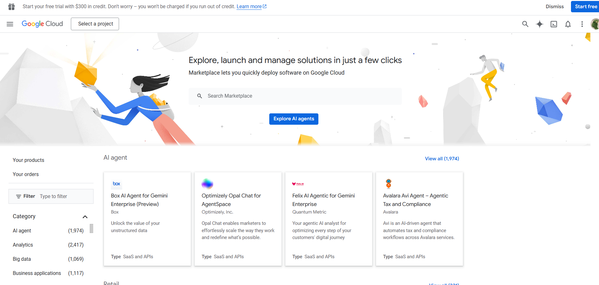599x285 pixels.
Task: Collapse the Category section chevron
Action: [85, 217]
